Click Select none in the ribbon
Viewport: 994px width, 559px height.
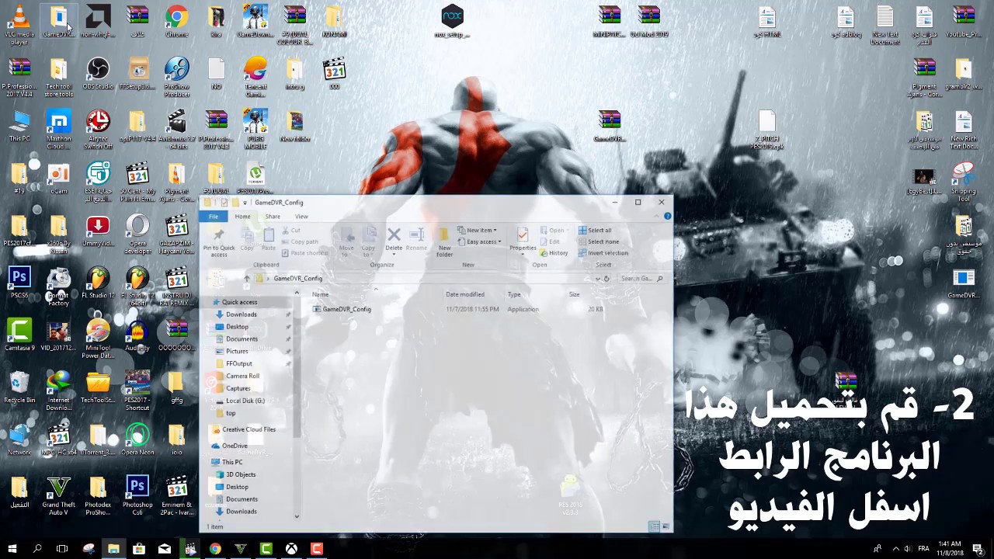[x=597, y=241]
